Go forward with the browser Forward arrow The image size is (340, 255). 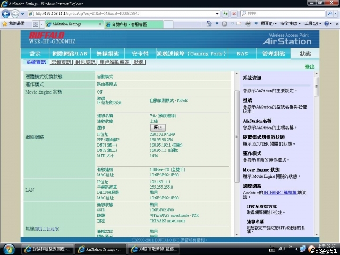[x=15, y=14]
